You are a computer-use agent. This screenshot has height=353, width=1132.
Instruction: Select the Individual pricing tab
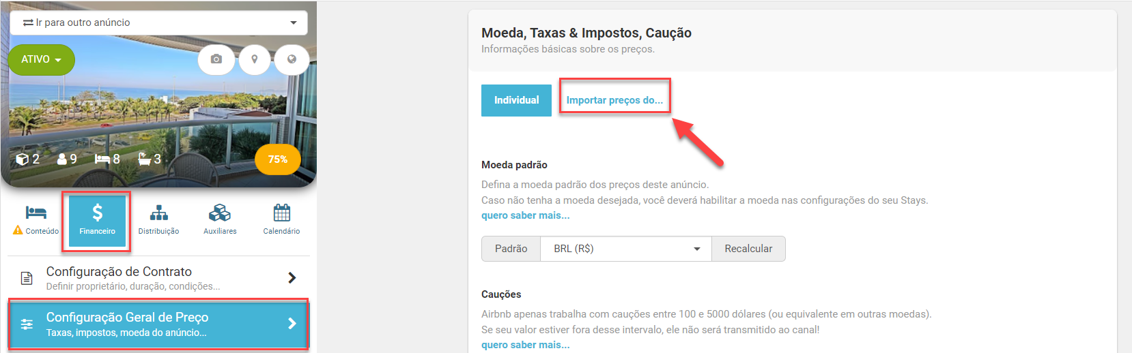(516, 100)
